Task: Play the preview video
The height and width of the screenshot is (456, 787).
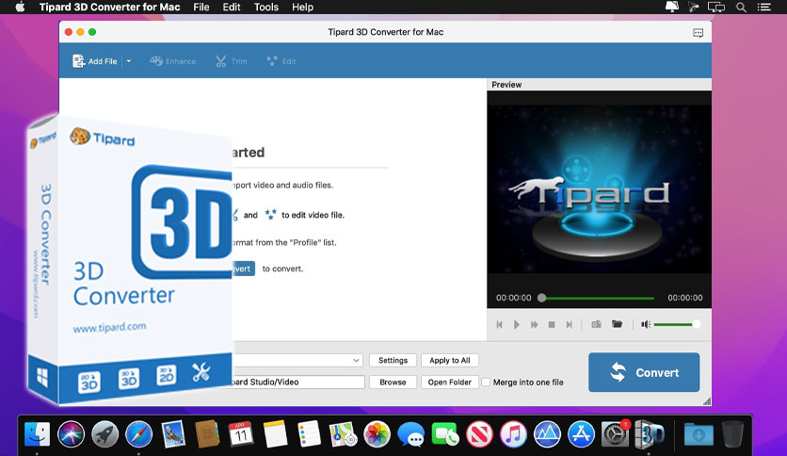Action: (517, 324)
